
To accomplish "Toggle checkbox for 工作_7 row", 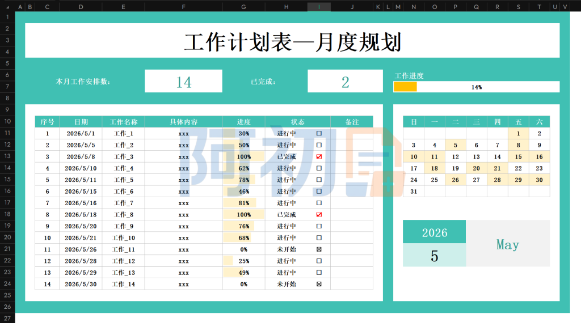I will [319, 203].
